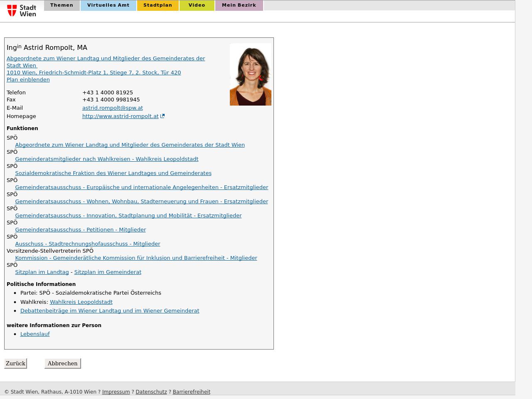Click the address link 1010 Wien, Friedrich-Schmidt-Platz 1
Image resolution: width=532 pixels, height=399 pixels.
coord(94,73)
